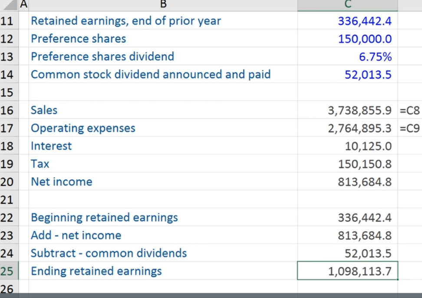Click the 'Net income' label cell
This screenshot has height=298, width=422.
click(163, 182)
